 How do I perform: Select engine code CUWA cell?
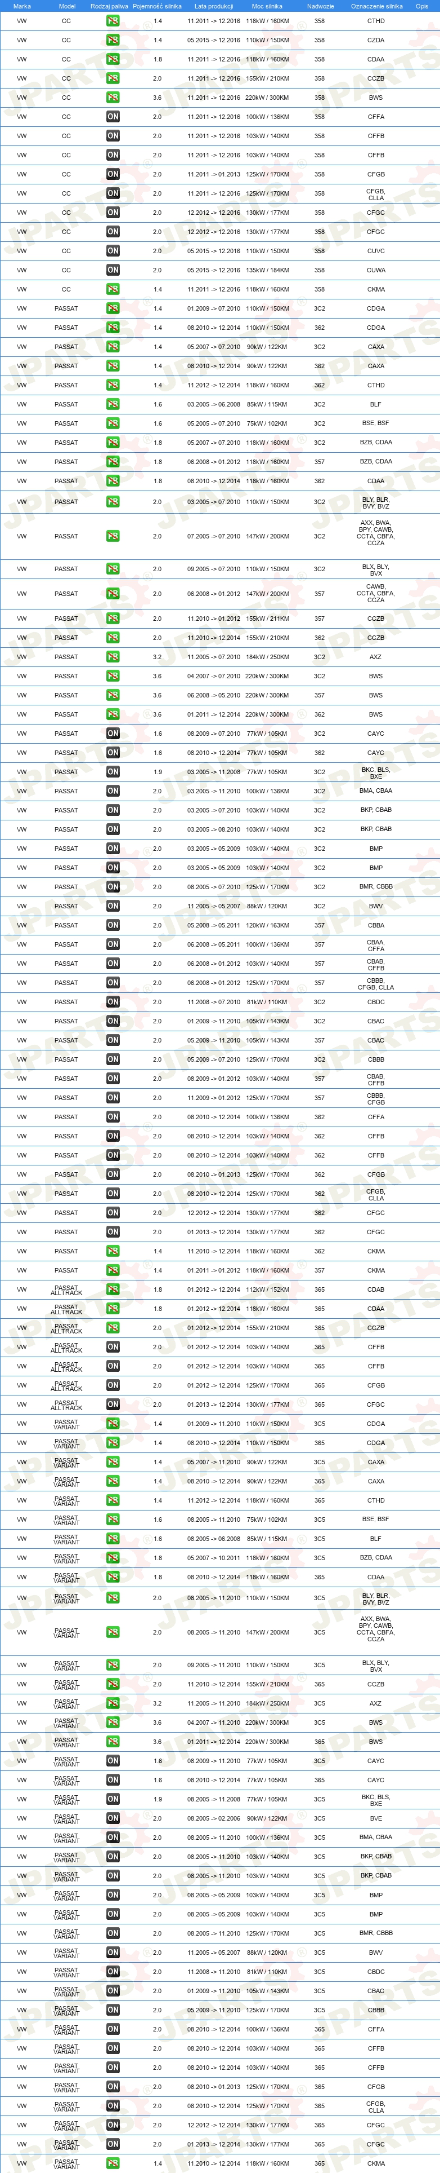(x=376, y=271)
